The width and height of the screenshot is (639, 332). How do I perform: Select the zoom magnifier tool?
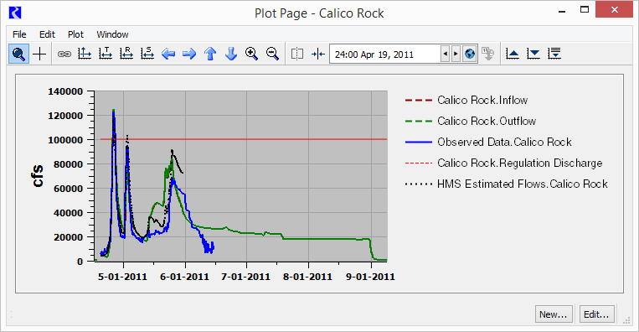[x=18, y=54]
